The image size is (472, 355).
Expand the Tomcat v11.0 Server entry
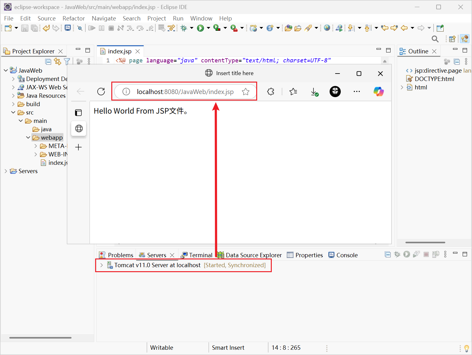pyautogui.click(x=101, y=265)
